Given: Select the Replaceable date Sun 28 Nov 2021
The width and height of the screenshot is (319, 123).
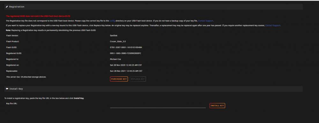Looking at the screenshot, I should pyautogui.click(x=126, y=71).
